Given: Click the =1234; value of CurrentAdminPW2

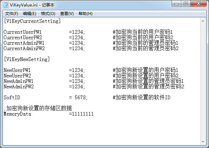Looking at the screenshot, I should click(77, 48).
